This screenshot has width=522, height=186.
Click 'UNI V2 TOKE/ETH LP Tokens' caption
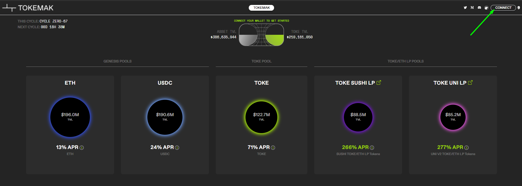(x=453, y=154)
